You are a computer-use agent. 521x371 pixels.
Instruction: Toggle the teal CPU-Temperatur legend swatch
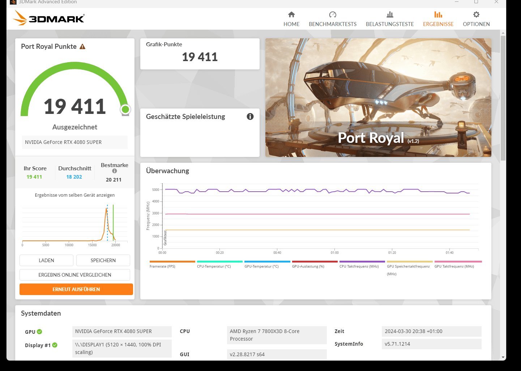[220, 261]
